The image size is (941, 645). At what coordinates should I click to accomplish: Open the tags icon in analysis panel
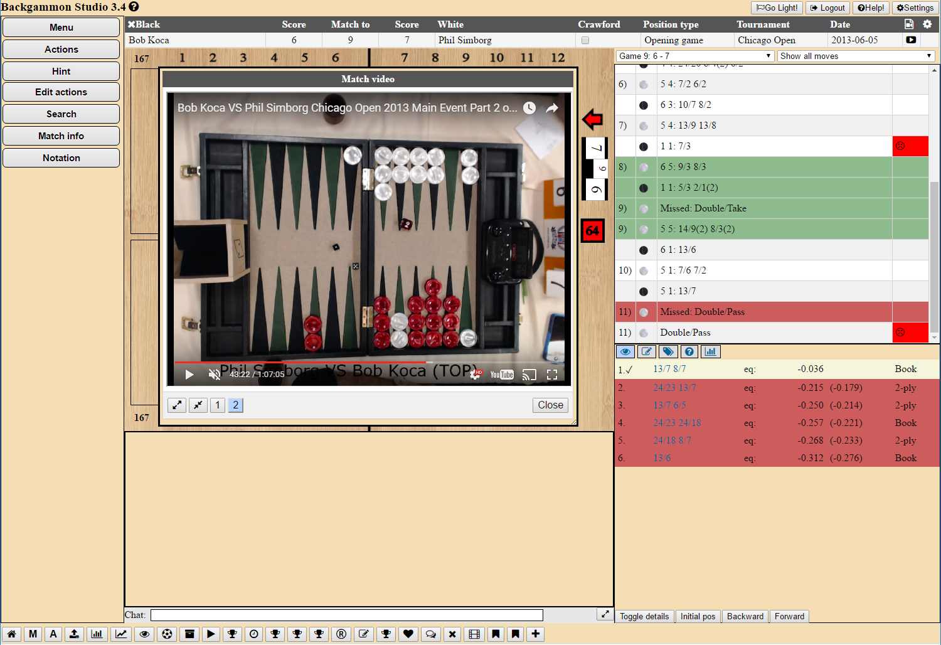pos(668,352)
